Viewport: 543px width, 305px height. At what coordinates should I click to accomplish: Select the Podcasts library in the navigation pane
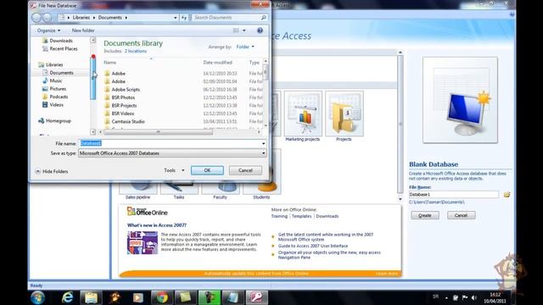pos(55,97)
